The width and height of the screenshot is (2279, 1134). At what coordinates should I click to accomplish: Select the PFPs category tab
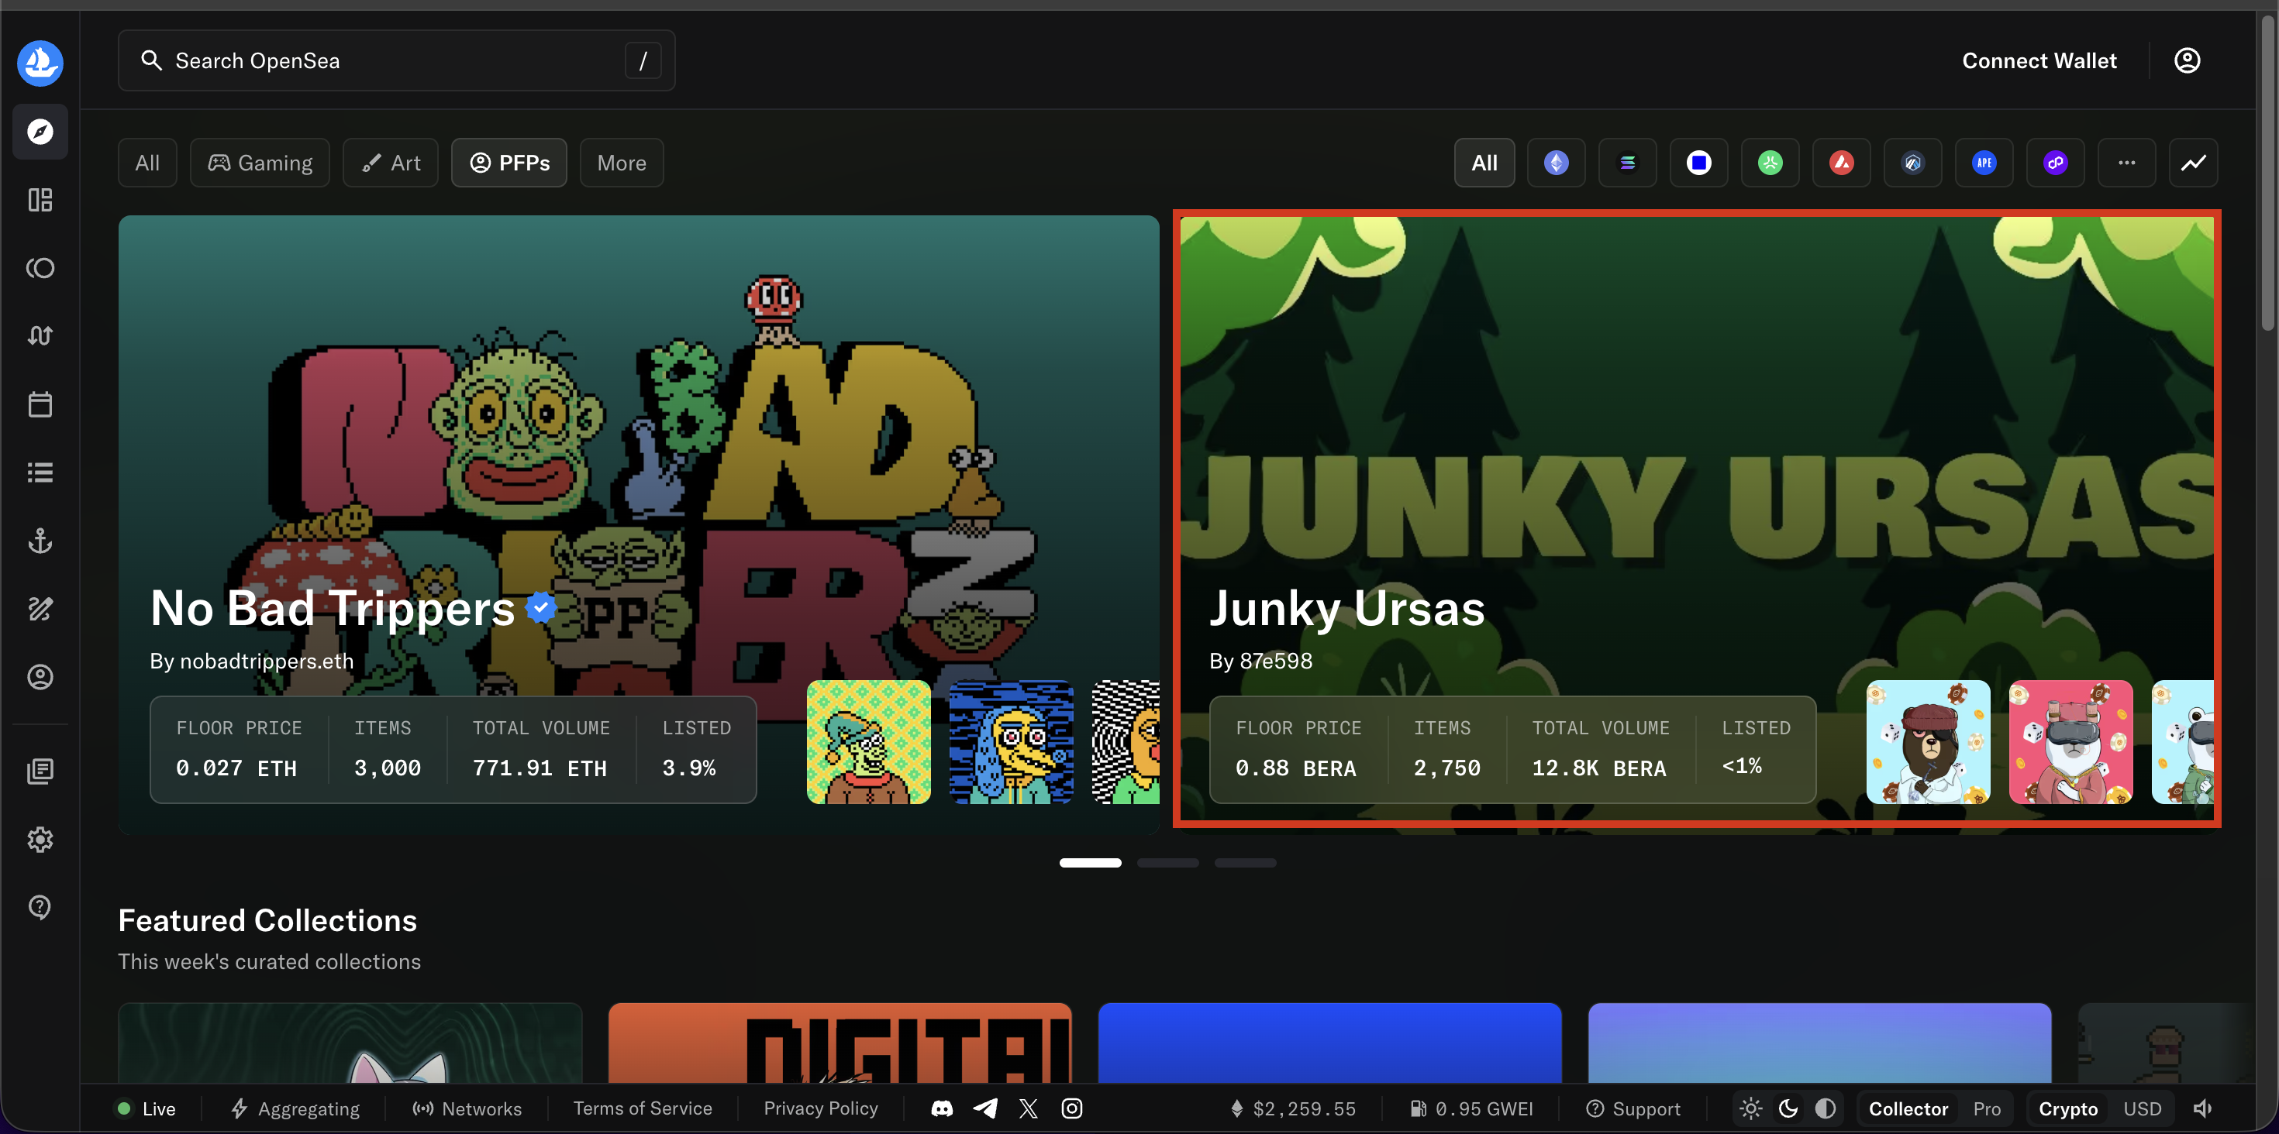[509, 163]
